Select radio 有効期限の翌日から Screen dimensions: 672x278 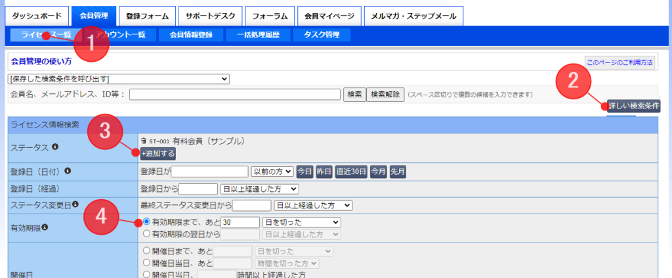[146, 234]
